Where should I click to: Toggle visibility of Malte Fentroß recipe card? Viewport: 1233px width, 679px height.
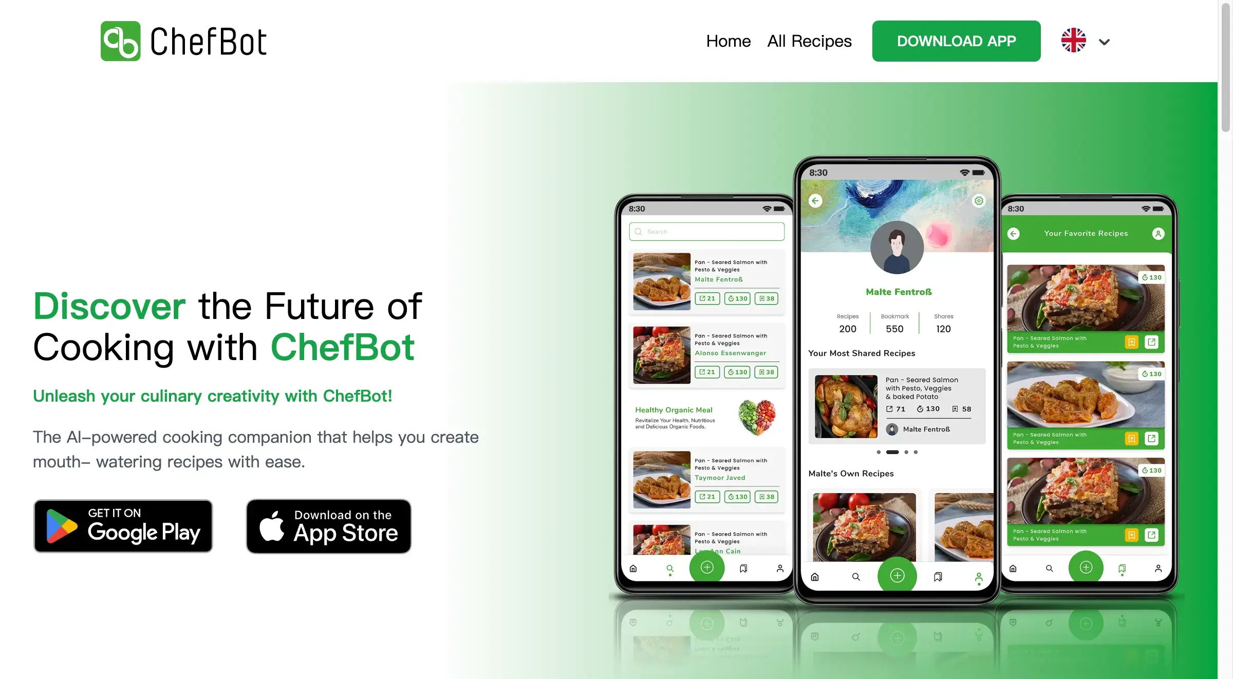[706, 281]
